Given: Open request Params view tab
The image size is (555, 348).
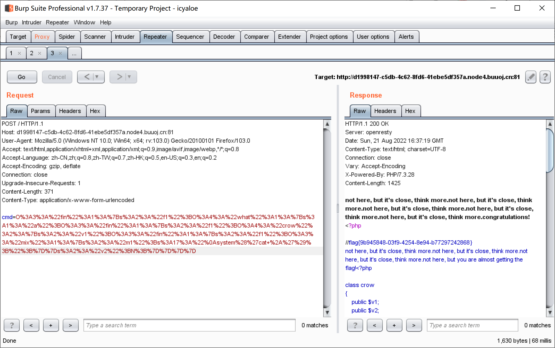Looking at the screenshot, I should pyautogui.click(x=40, y=111).
